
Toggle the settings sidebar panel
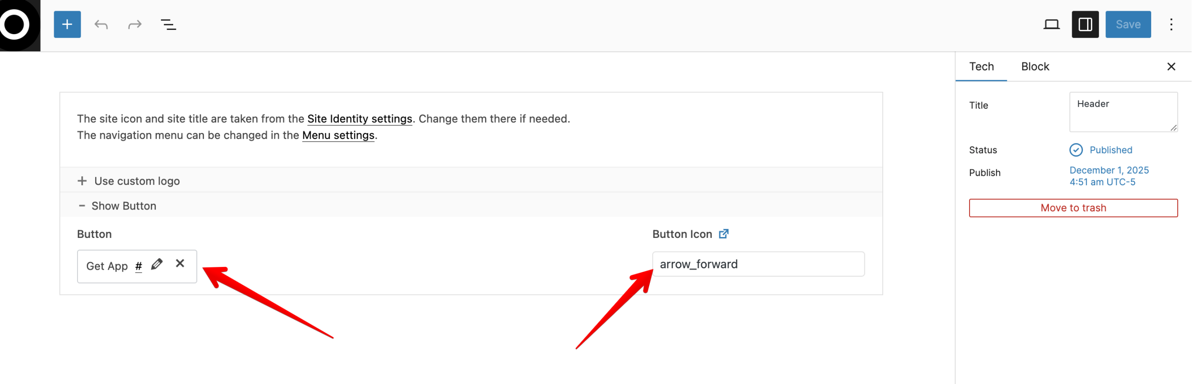point(1084,24)
